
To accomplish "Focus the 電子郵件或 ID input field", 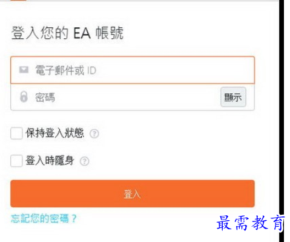I will point(133,70).
